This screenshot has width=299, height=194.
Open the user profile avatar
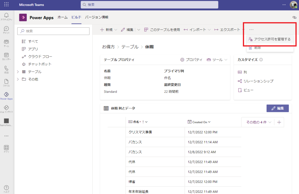pos(293,5)
